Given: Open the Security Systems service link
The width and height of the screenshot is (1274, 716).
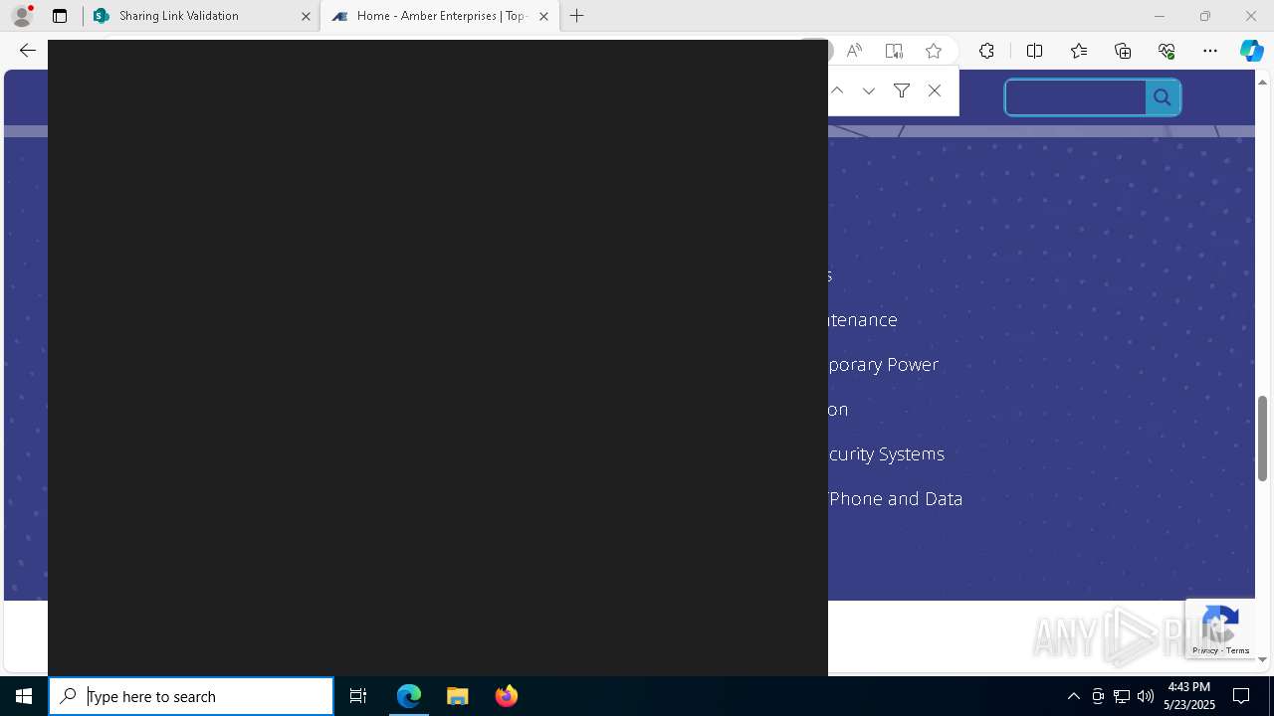Looking at the screenshot, I should pos(886,453).
